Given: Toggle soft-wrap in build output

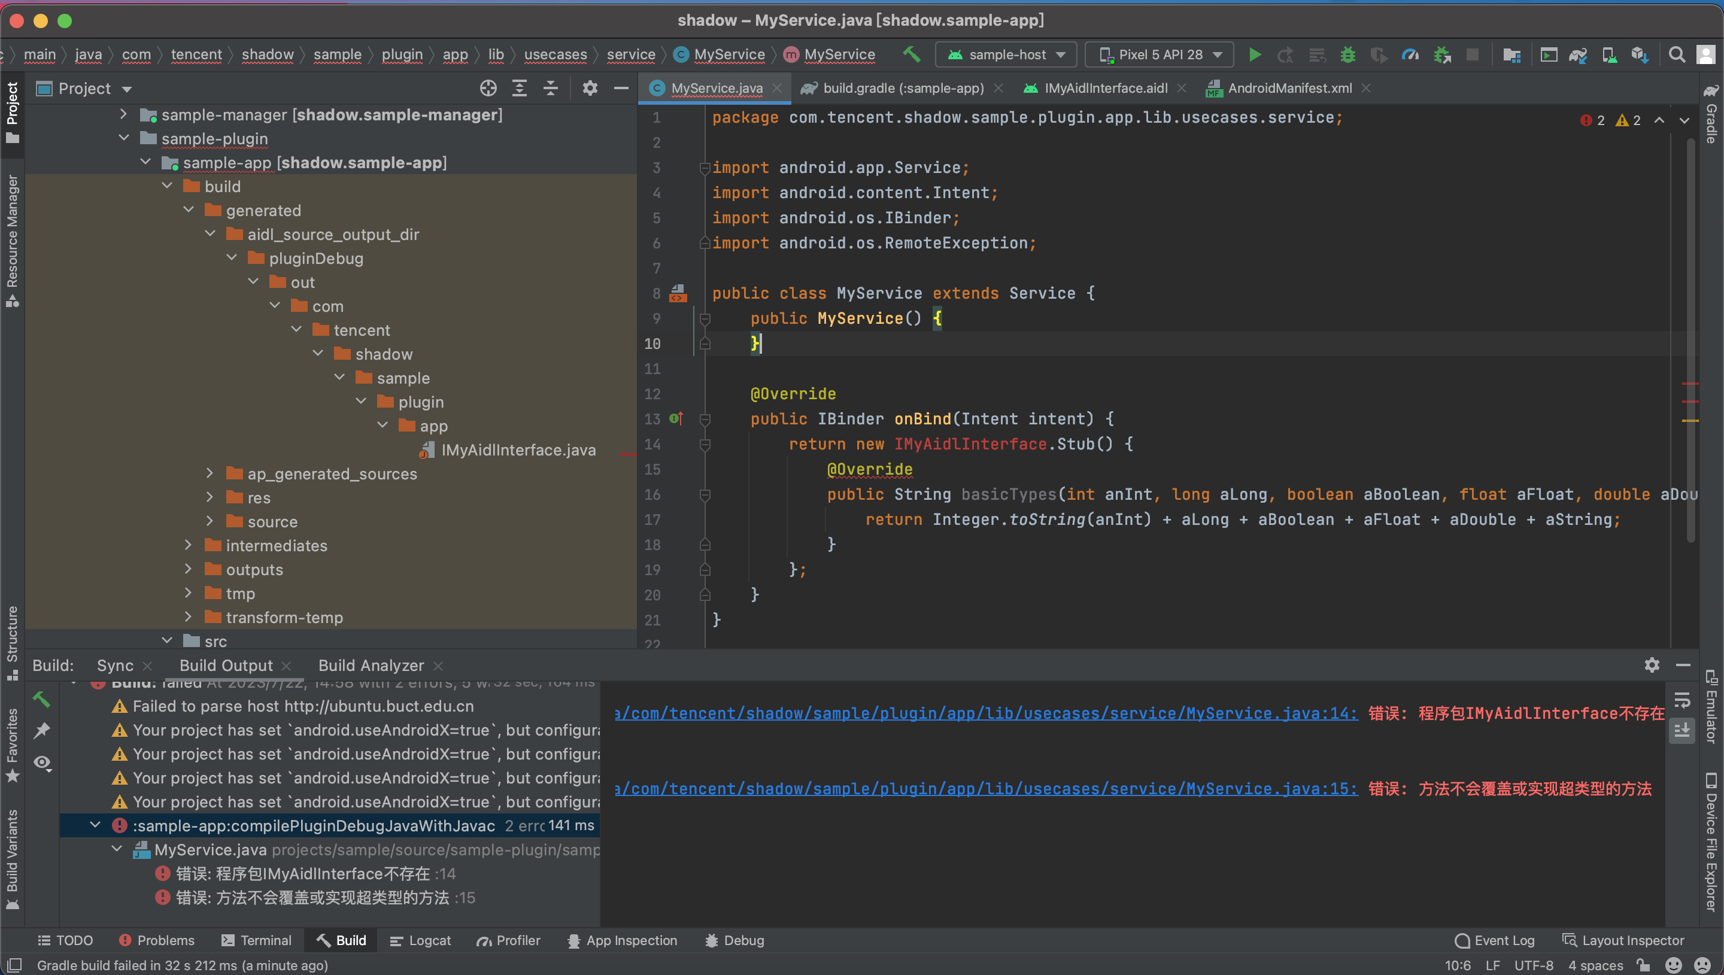Looking at the screenshot, I should [x=1683, y=700].
